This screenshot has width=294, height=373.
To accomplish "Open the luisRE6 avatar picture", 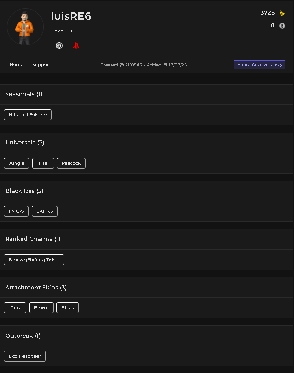I will (25, 27).
